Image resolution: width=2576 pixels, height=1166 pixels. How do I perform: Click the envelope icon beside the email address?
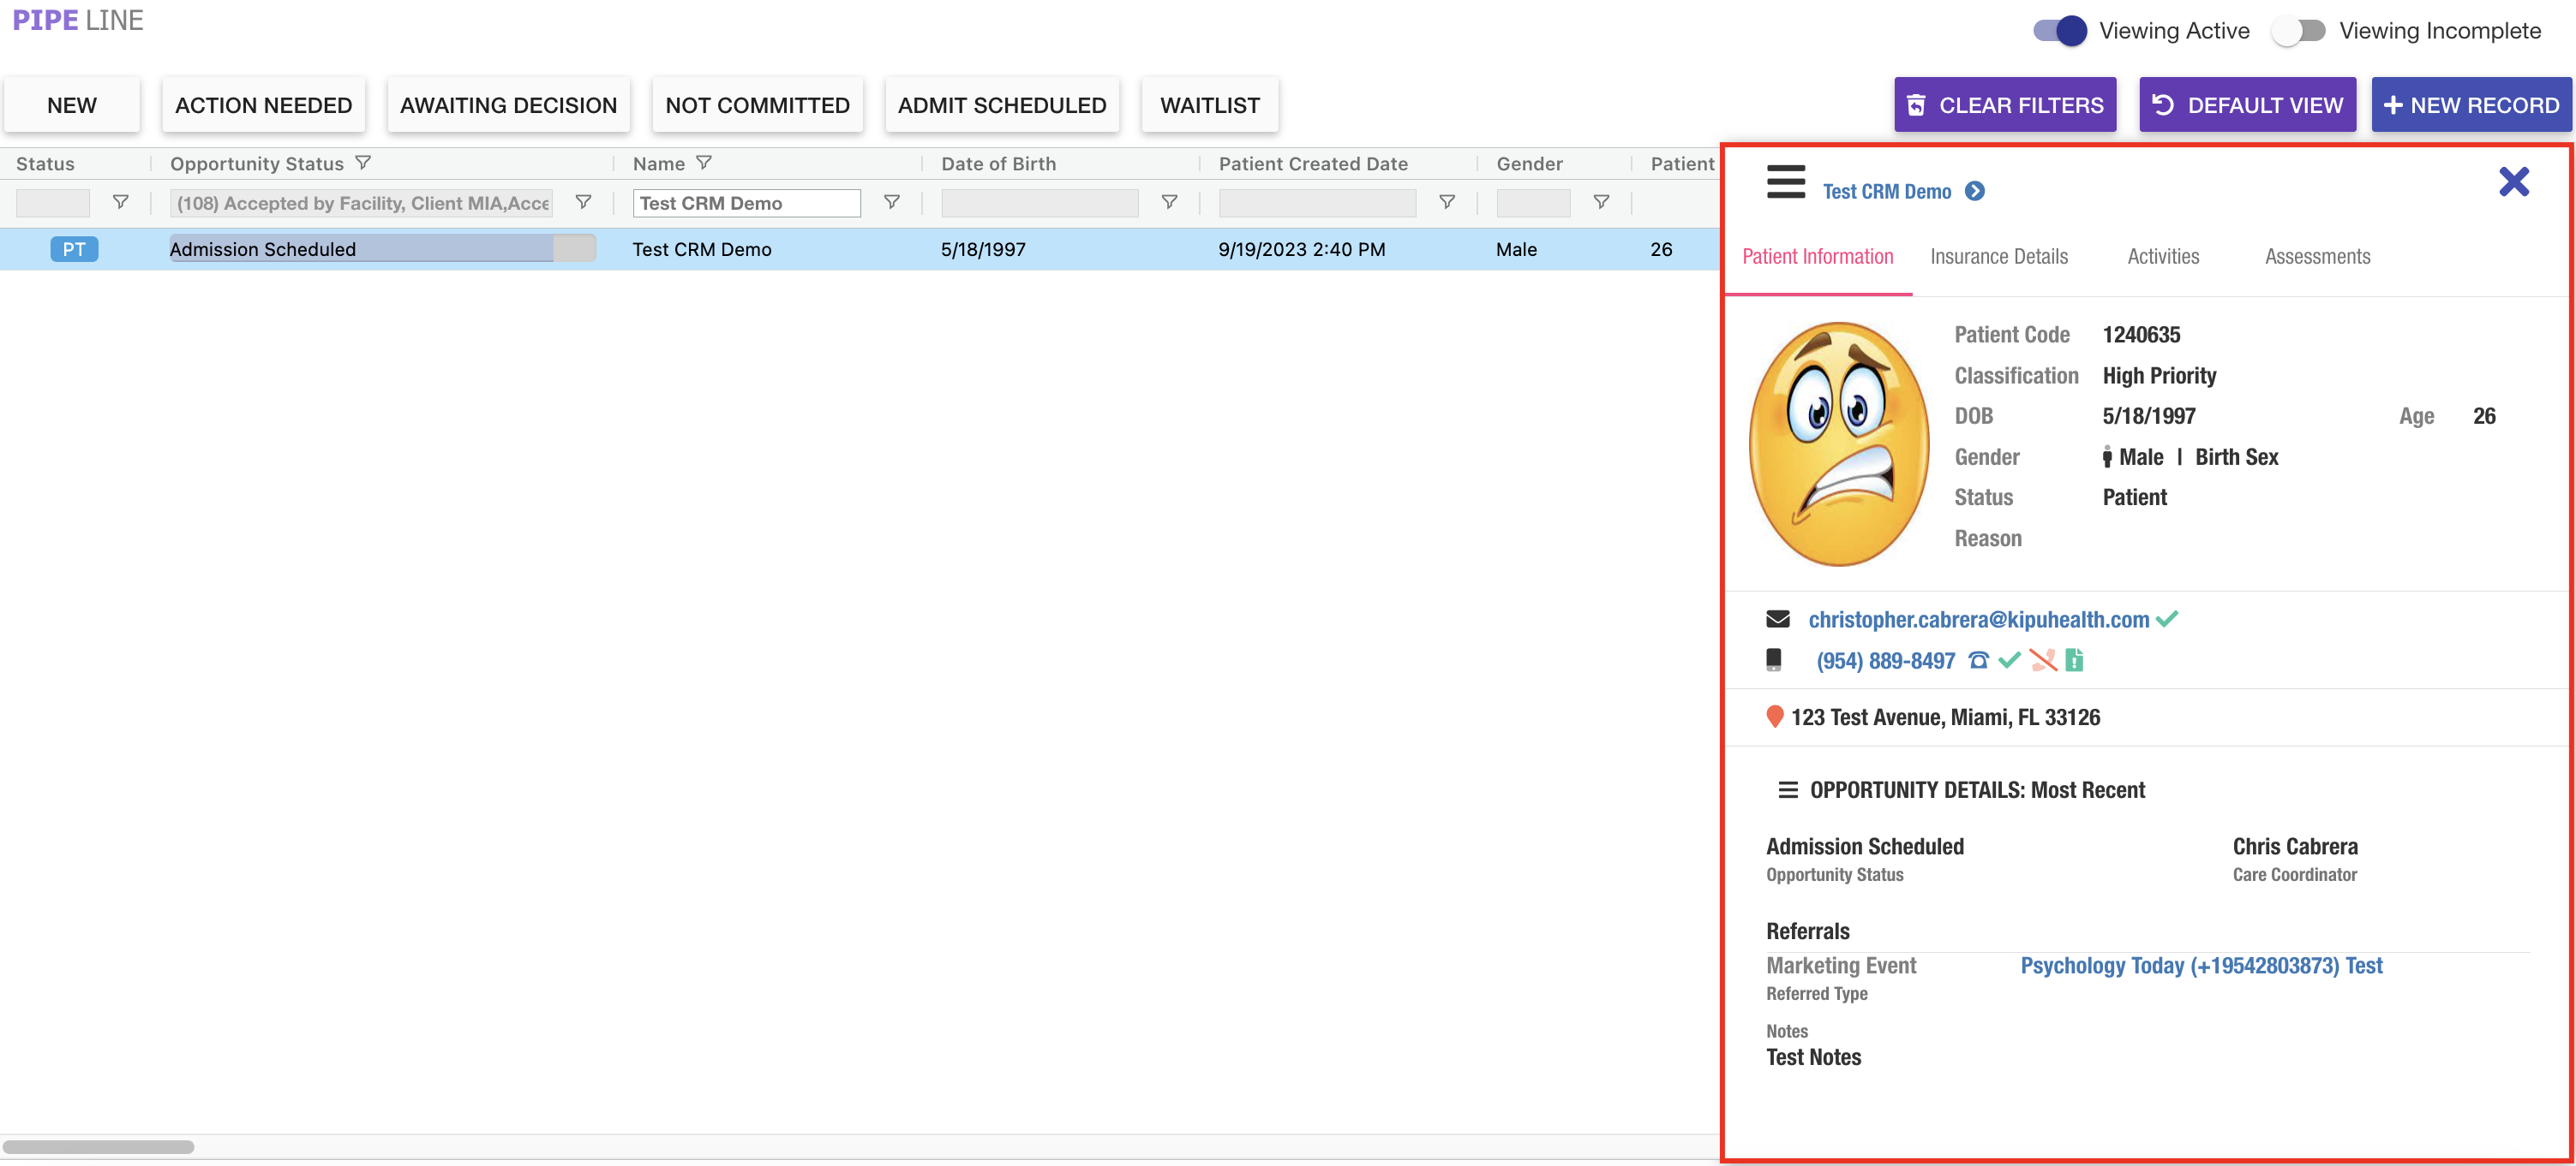[1778, 618]
